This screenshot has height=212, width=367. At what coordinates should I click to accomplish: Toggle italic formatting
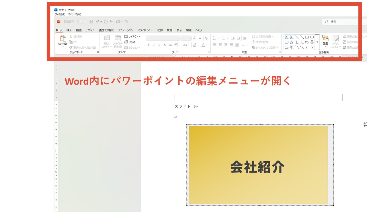click(x=154, y=45)
